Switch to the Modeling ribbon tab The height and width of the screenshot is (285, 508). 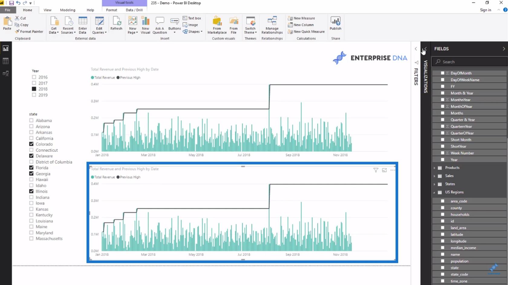(x=67, y=10)
